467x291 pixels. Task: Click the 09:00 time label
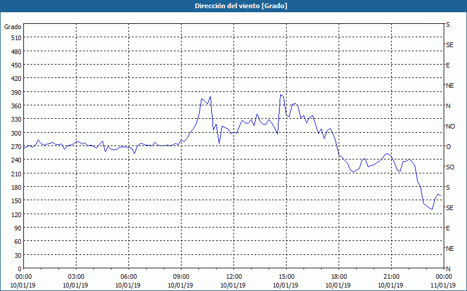click(181, 277)
